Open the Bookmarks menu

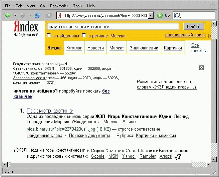(x=59, y=6)
